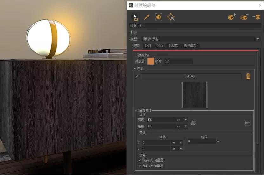Open the width unit cm dropdown

click(185, 120)
